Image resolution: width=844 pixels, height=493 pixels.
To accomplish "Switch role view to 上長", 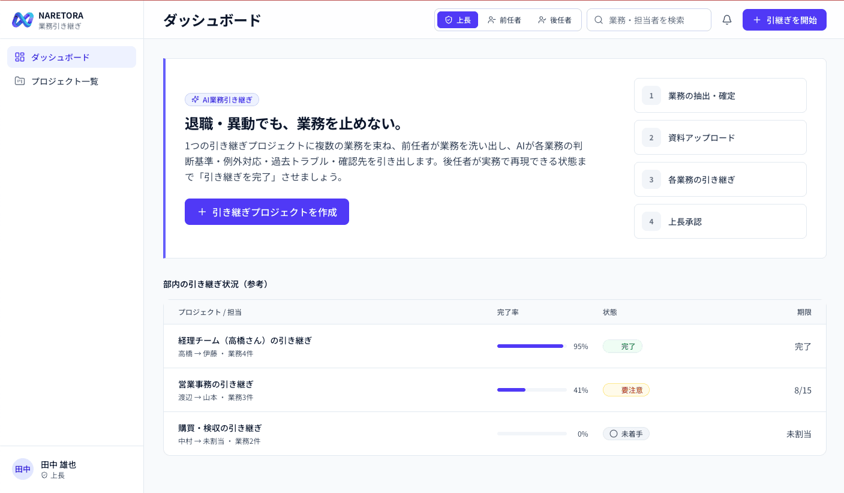I will pos(458,20).
